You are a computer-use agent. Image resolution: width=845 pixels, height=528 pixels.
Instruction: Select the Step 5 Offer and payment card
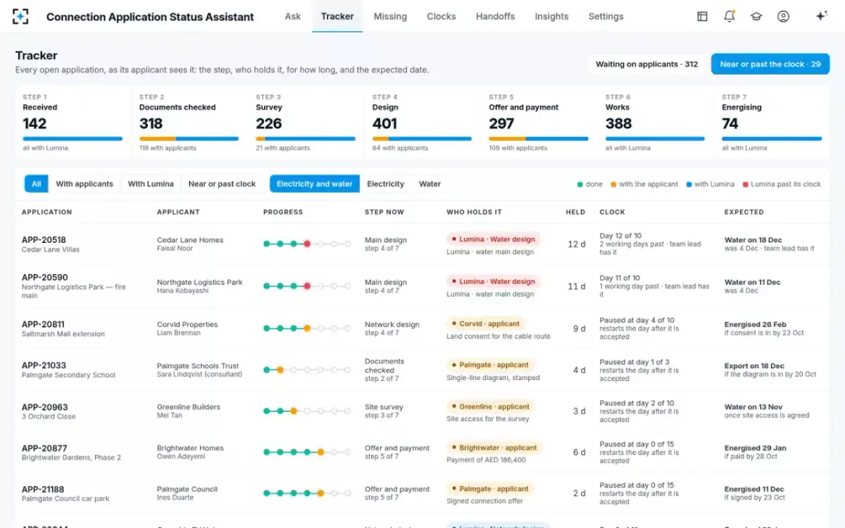(539, 122)
